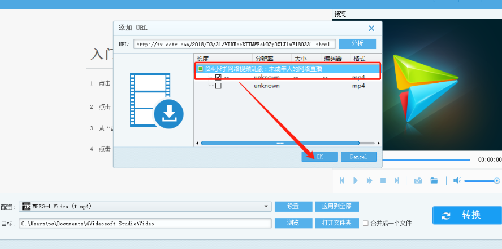The width and height of the screenshot is (502, 249).
Task: Start conversion with 转换 button
Action: click(467, 215)
